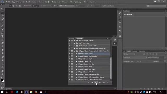This screenshot has width=167, height=94.
Task: Open Windows Start menu
Action: (2, 92)
